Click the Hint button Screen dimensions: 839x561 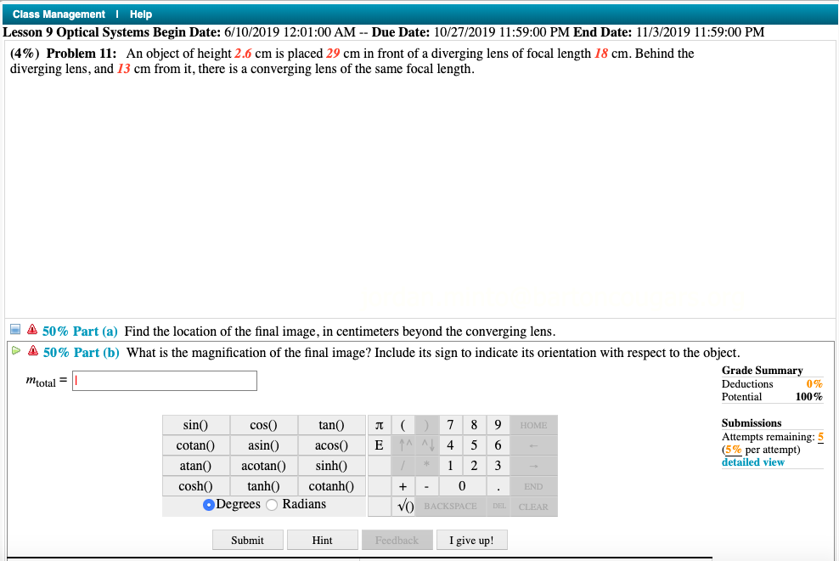click(x=322, y=539)
